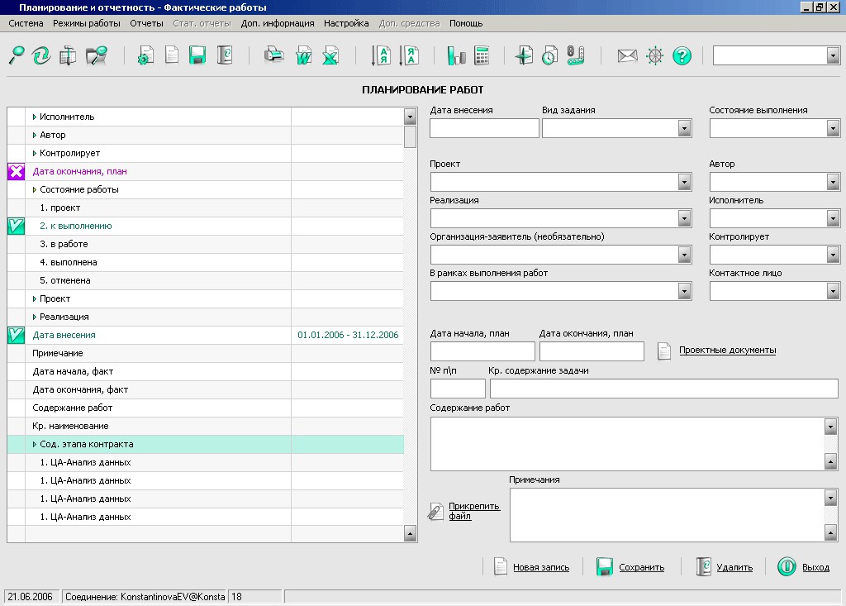Open help via the question mark icon
The image size is (846, 606).
(682, 55)
